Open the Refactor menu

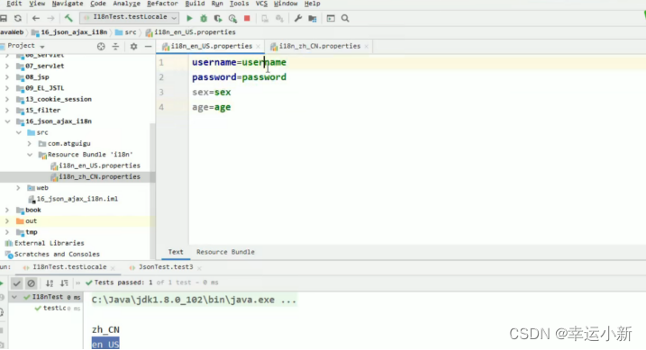click(162, 4)
